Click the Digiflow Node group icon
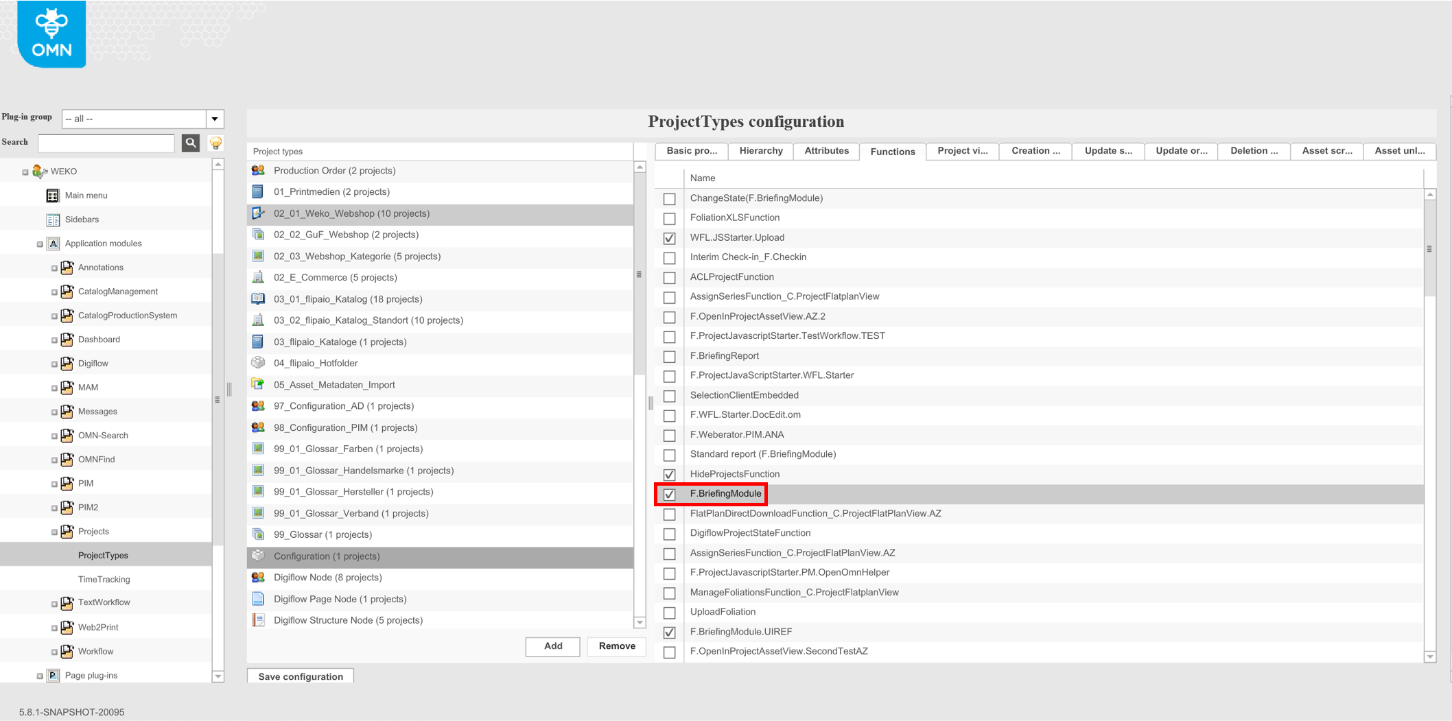Screen dimensions: 1452x721 (x=258, y=577)
